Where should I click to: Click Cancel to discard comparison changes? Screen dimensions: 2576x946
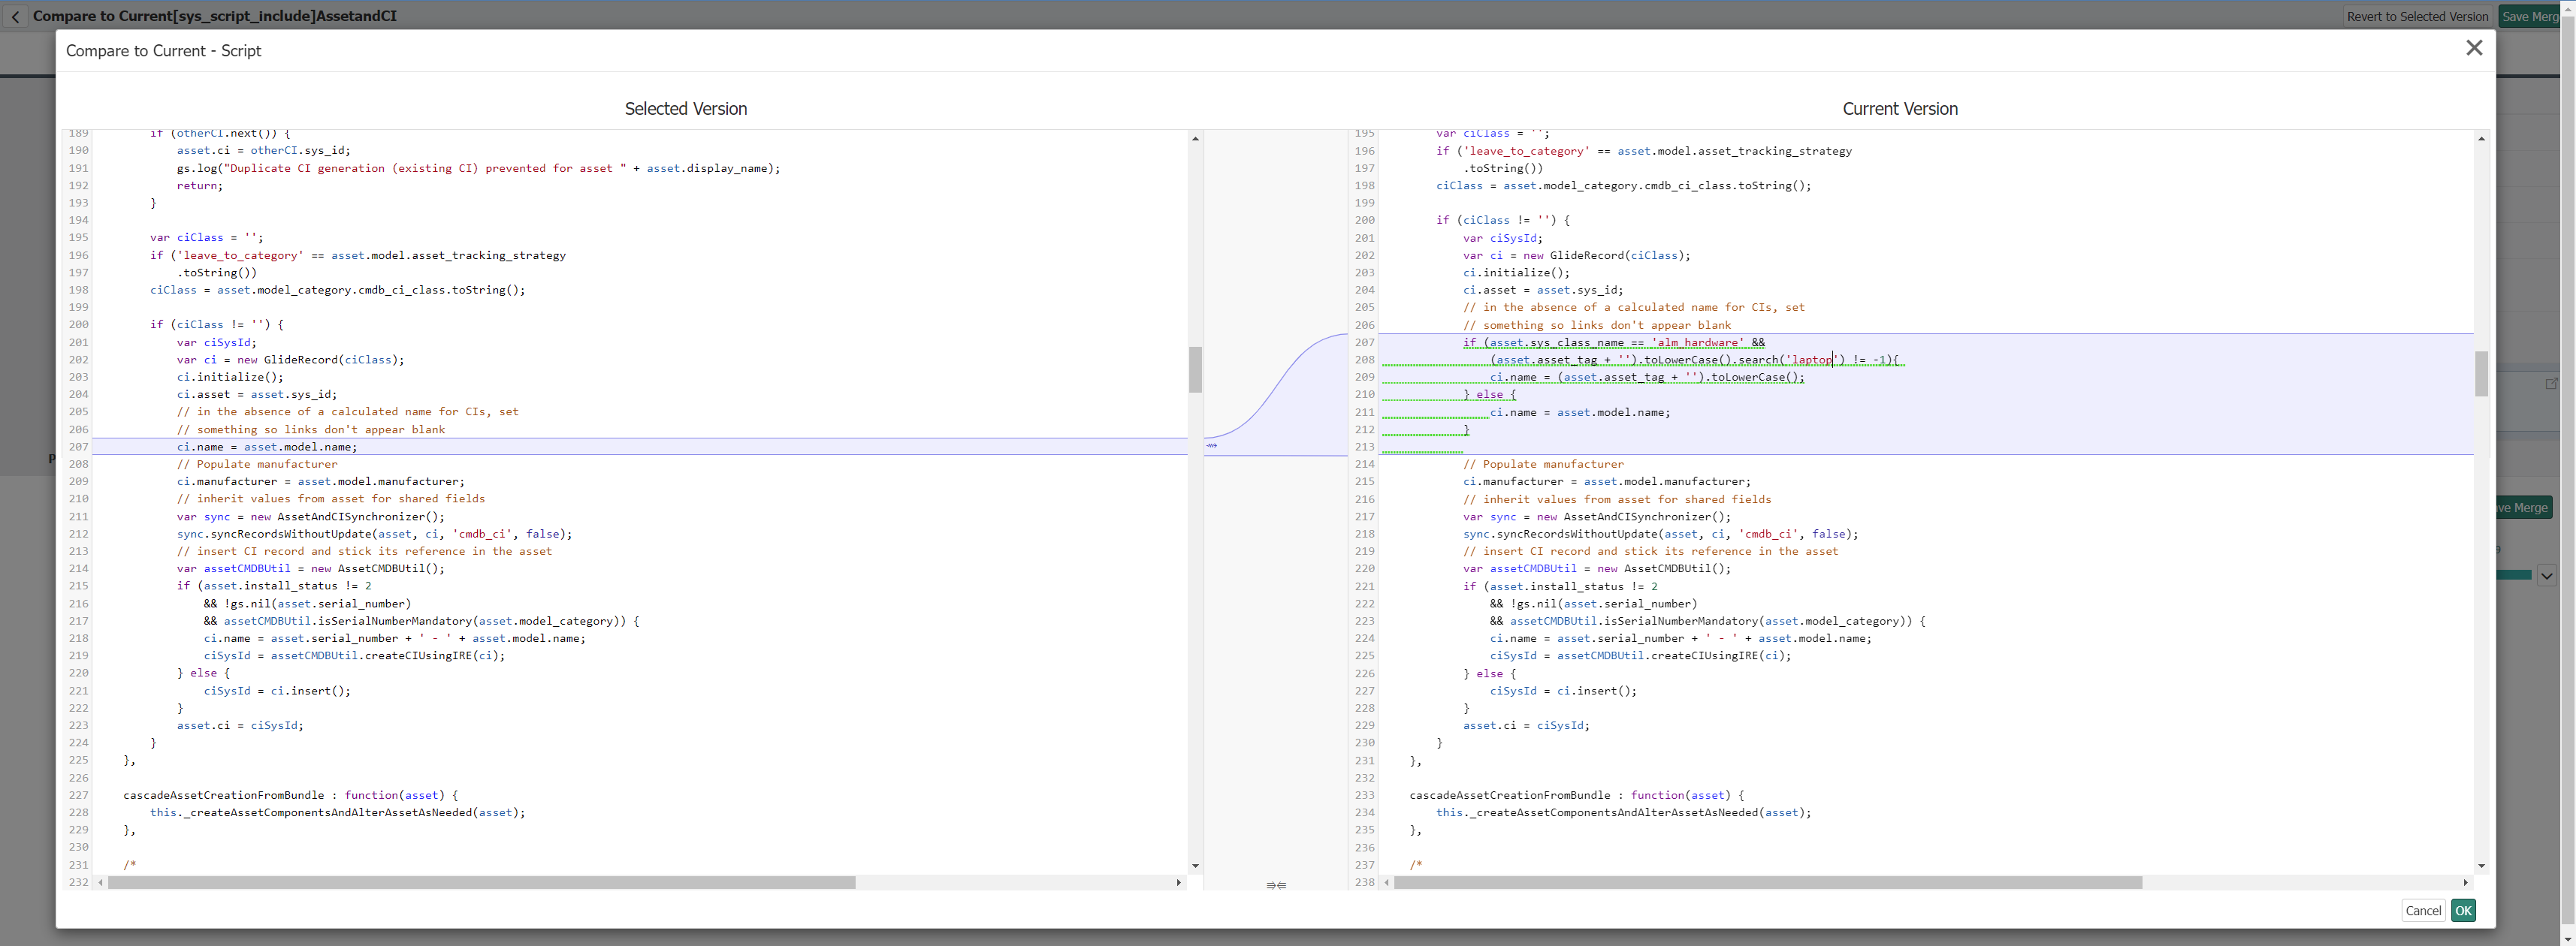point(2423,910)
